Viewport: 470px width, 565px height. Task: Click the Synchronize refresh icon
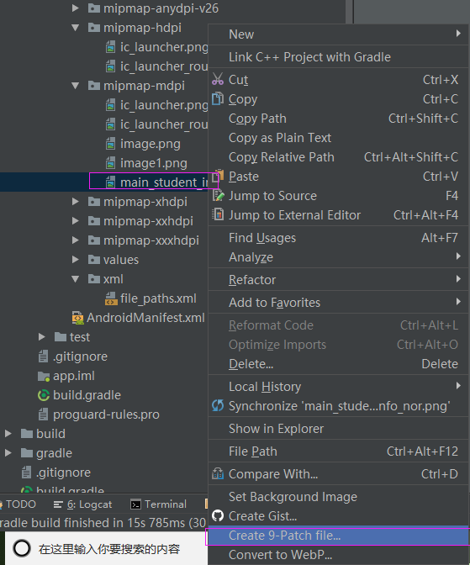218,406
